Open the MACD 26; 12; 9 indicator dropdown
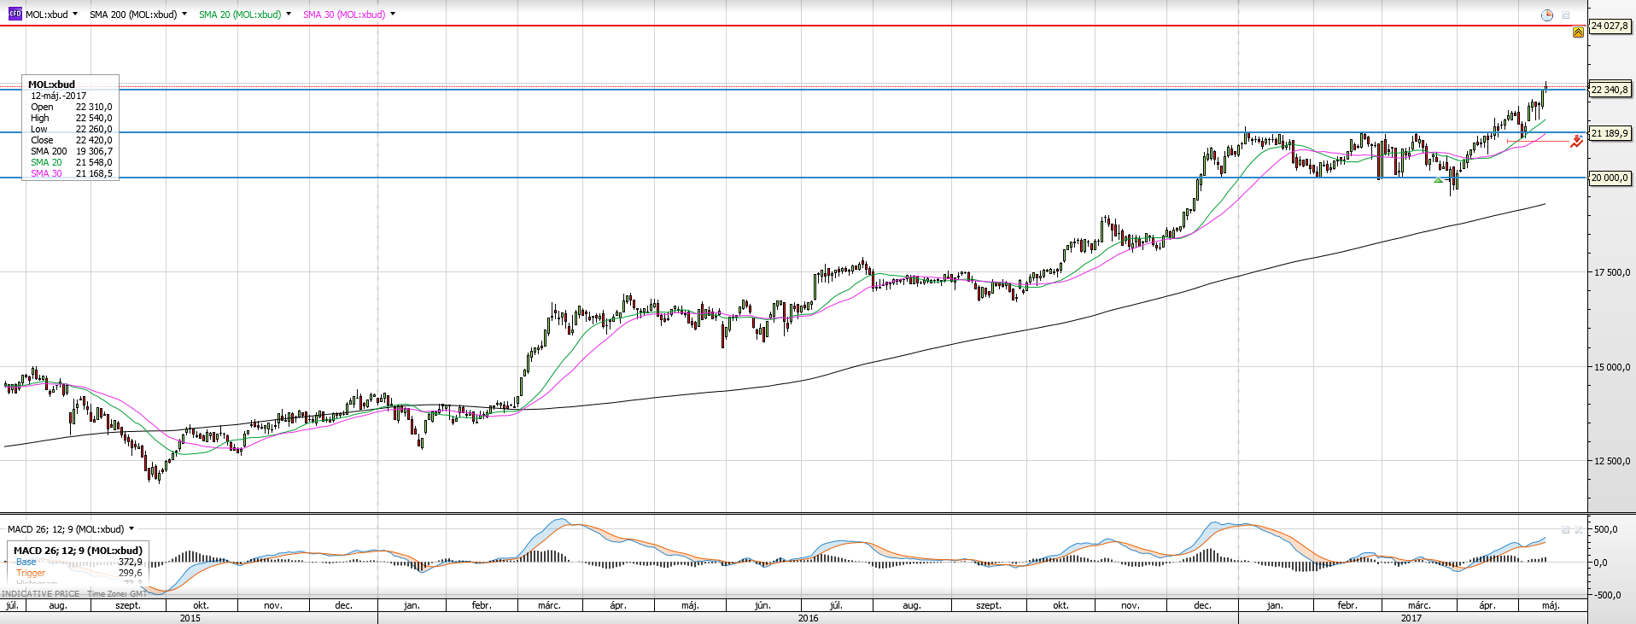This screenshot has width=1636, height=624. pyautogui.click(x=131, y=529)
